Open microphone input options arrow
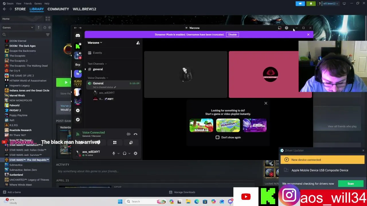 point(118,154)
